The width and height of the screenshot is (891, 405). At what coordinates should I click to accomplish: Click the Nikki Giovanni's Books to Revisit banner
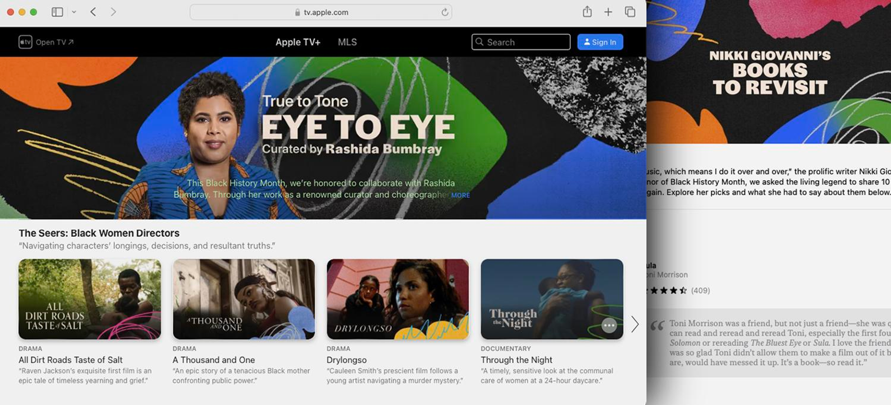768,72
